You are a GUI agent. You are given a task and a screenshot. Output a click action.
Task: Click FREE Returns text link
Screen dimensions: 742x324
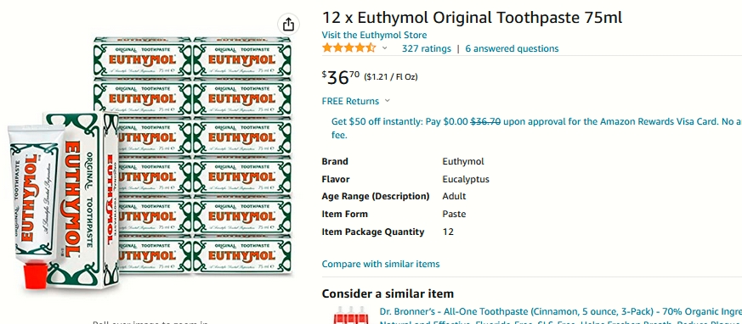[x=350, y=101]
